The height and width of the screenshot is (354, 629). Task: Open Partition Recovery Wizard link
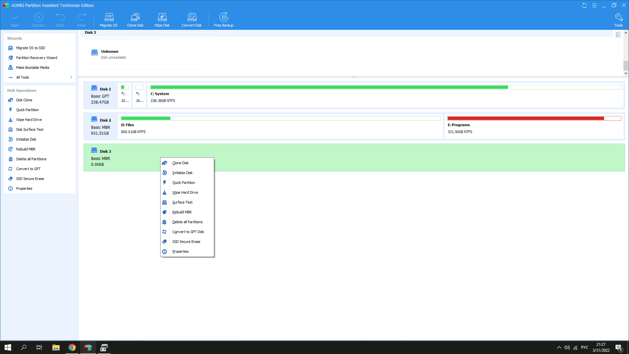(36, 58)
